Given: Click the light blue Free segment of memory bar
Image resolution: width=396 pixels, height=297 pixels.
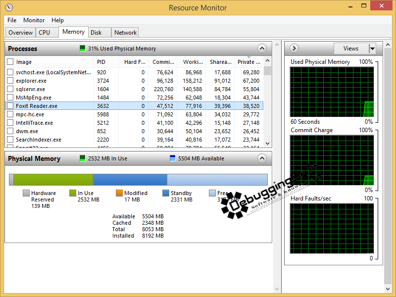Looking at the screenshot, I should pyautogui.click(x=217, y=180).
